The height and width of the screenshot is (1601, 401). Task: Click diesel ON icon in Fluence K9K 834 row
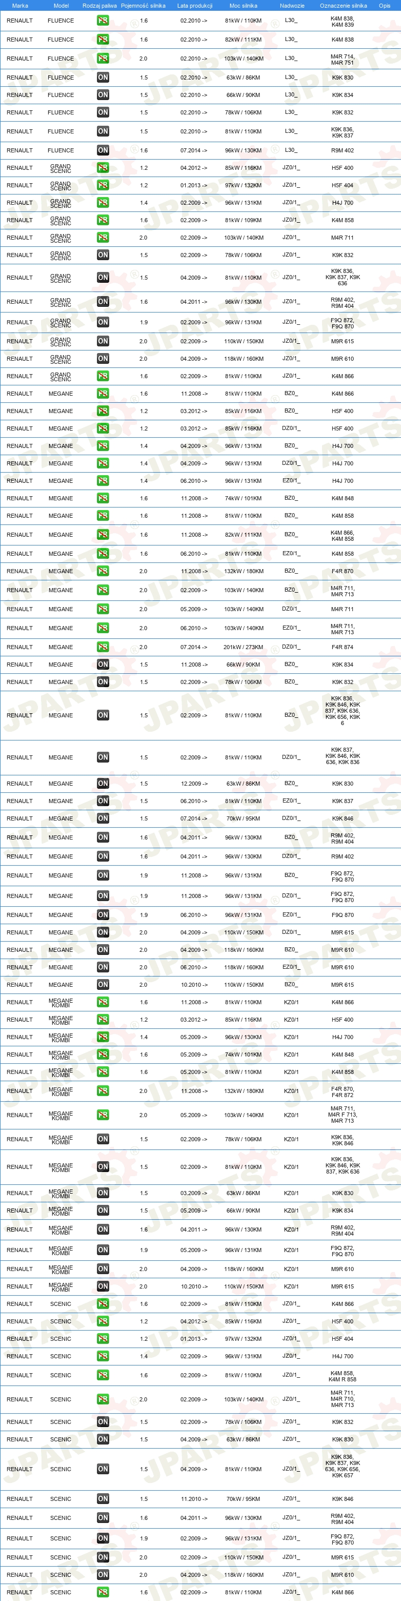(103, 95)
